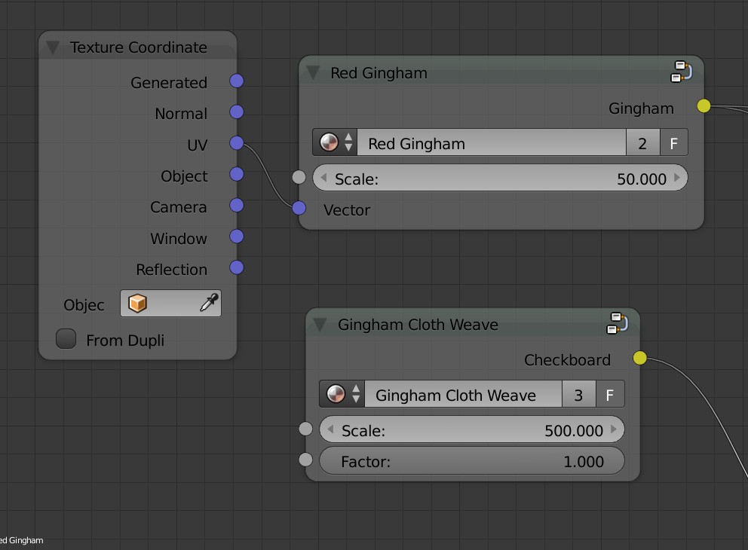The width and height of the screenshot is (748, 550).
Task: Click the browse texture stepper arrows on Red Gingham
Action: pos(348,142)
